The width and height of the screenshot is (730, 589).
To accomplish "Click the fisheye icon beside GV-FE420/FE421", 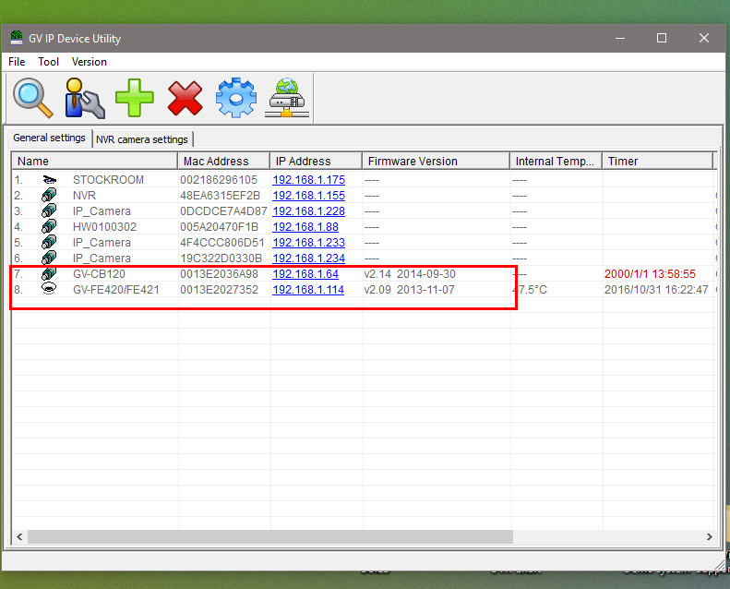I will pos(49,289).
